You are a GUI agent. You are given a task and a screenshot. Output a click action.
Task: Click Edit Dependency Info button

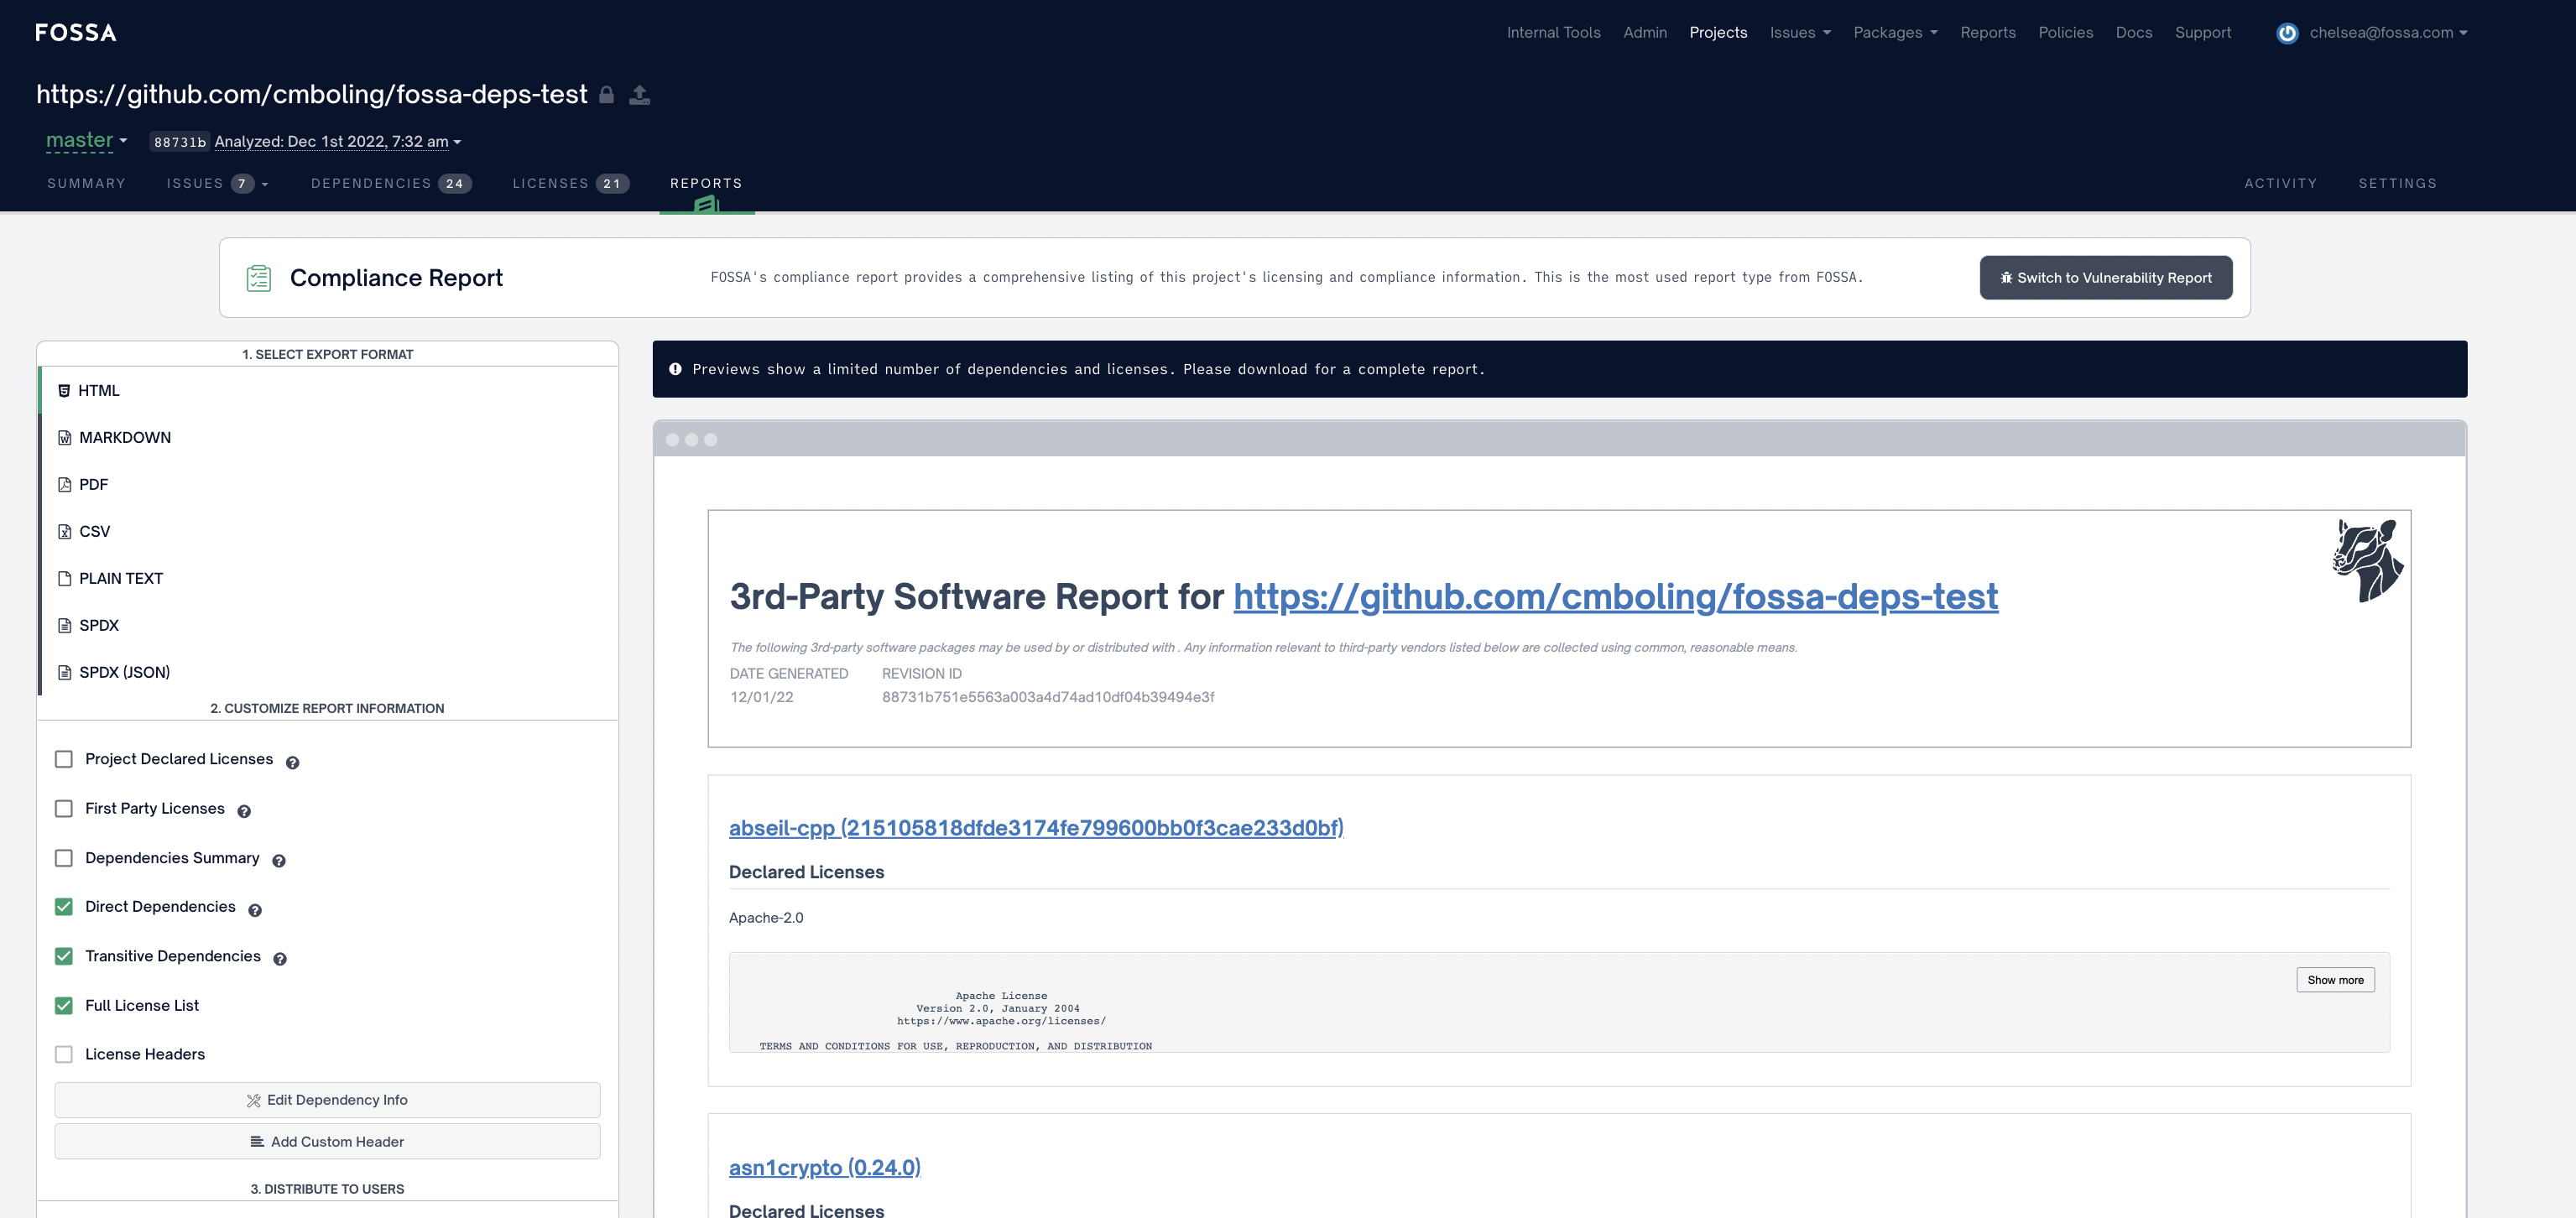pyautogui.click(x=328, y=1100)
